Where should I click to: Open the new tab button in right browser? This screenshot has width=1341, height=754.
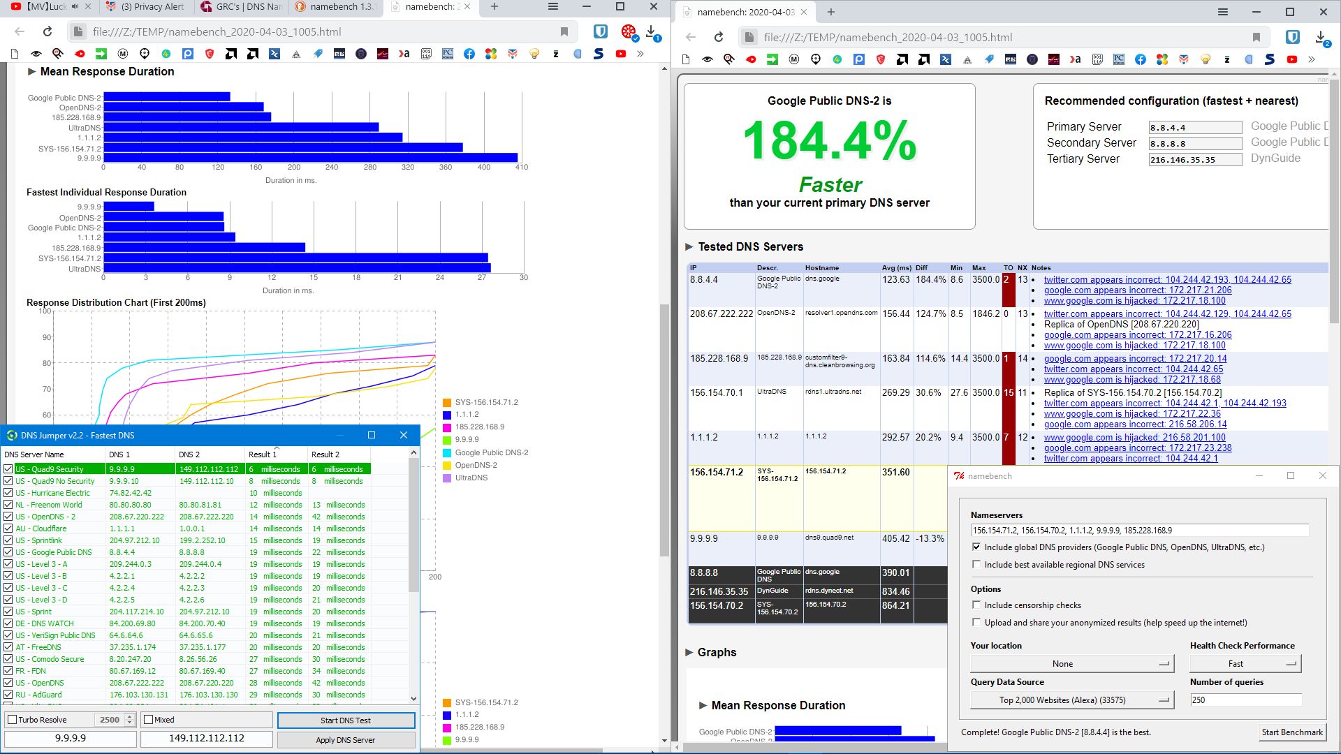[831, 12]
